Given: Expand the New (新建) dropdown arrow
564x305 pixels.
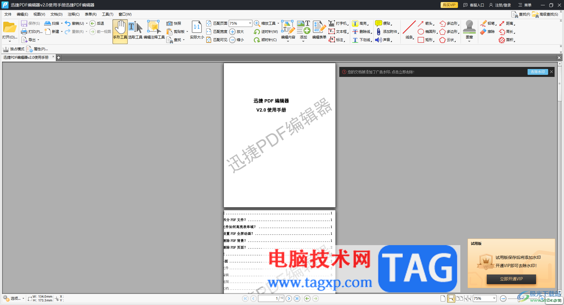Looking at the screenshot, I should tap(62, 32).
